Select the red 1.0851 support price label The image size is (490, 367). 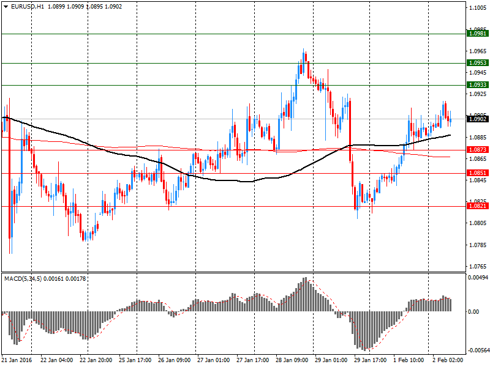[478, 173]
